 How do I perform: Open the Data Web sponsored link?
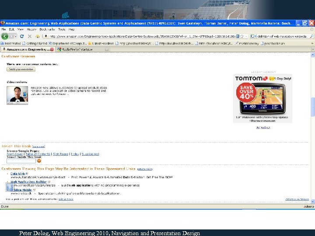[x=17, y=174]
